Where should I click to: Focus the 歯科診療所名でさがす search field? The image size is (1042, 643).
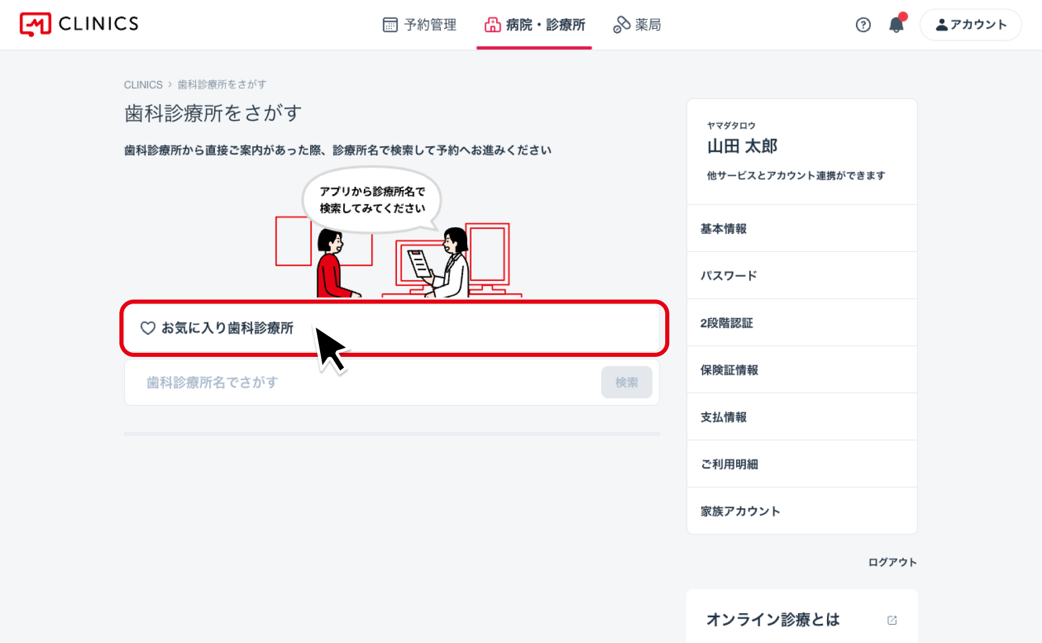(x=362, y=382)
